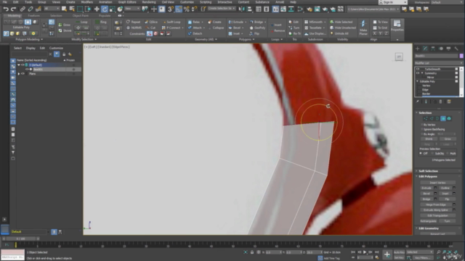This screenshot has width=465, height=261.
Task: Open the Hierarchy tab in command panel
Action: pos(433,49)
